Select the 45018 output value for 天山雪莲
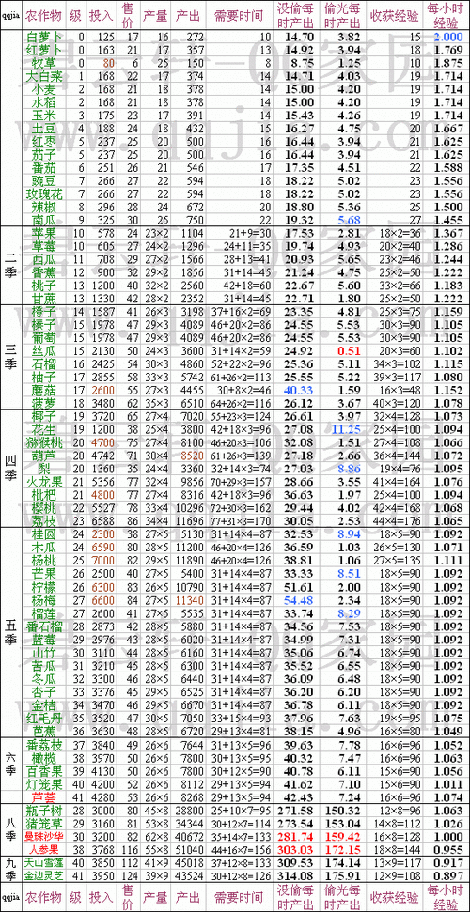The image size is (470, 912). click(x=189, y=862)
